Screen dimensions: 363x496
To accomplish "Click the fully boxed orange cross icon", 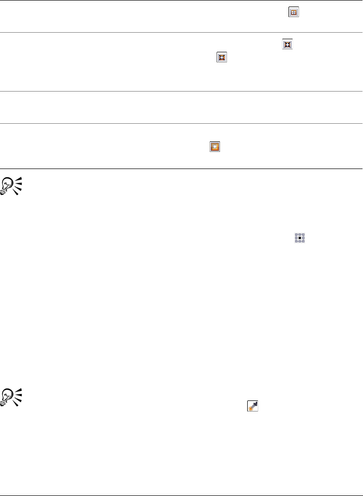I will point(222,57).
